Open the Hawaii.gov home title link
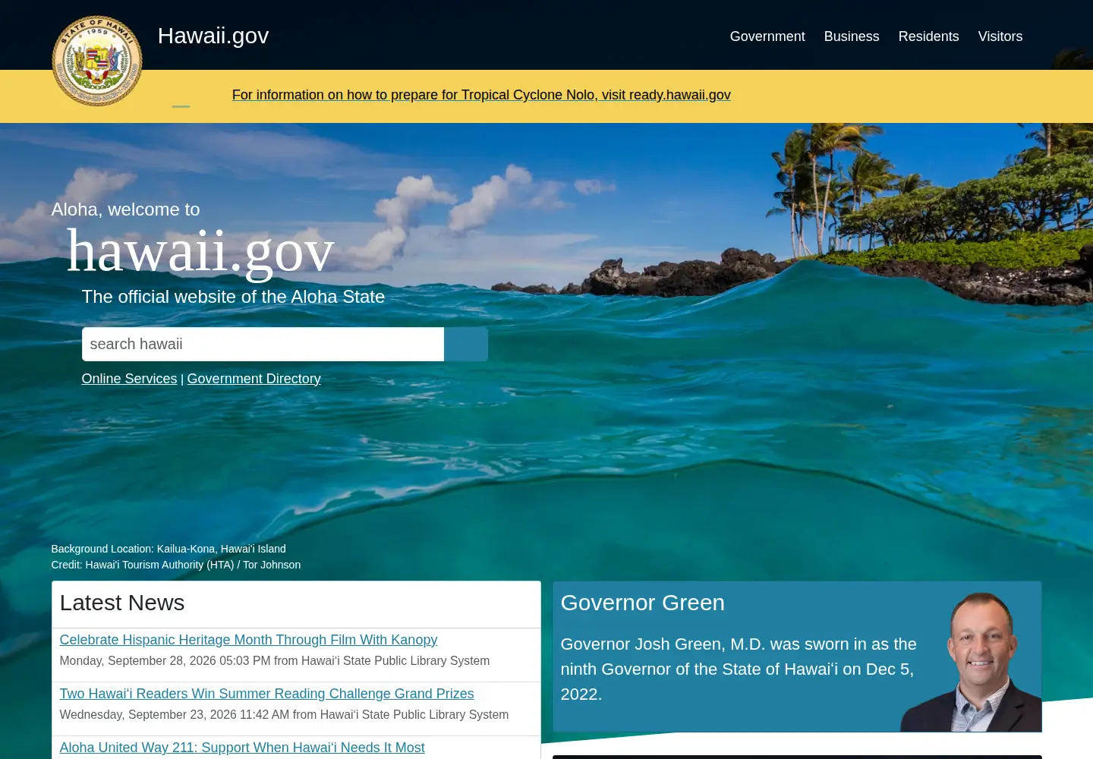Viewport: 1093px width, 759px height. point(213,36)
